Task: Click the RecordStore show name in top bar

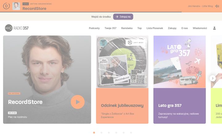Action: point(35,9)
